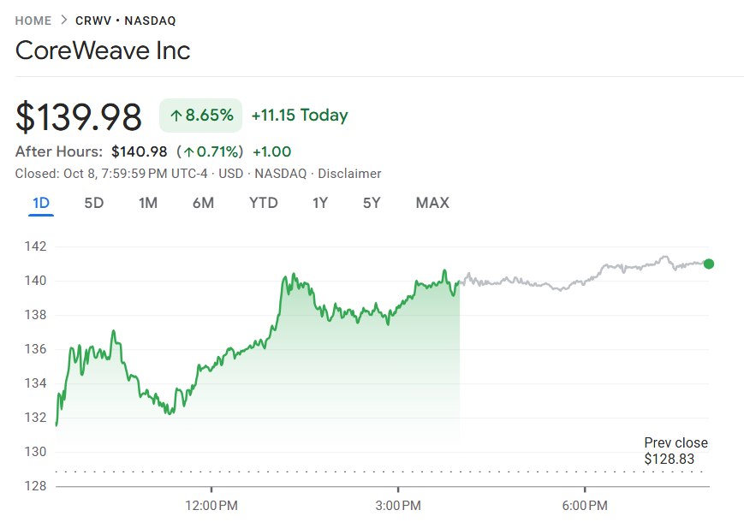Click the 6:00 PM time axis label
Screen dimensions: 744x528
585,506
